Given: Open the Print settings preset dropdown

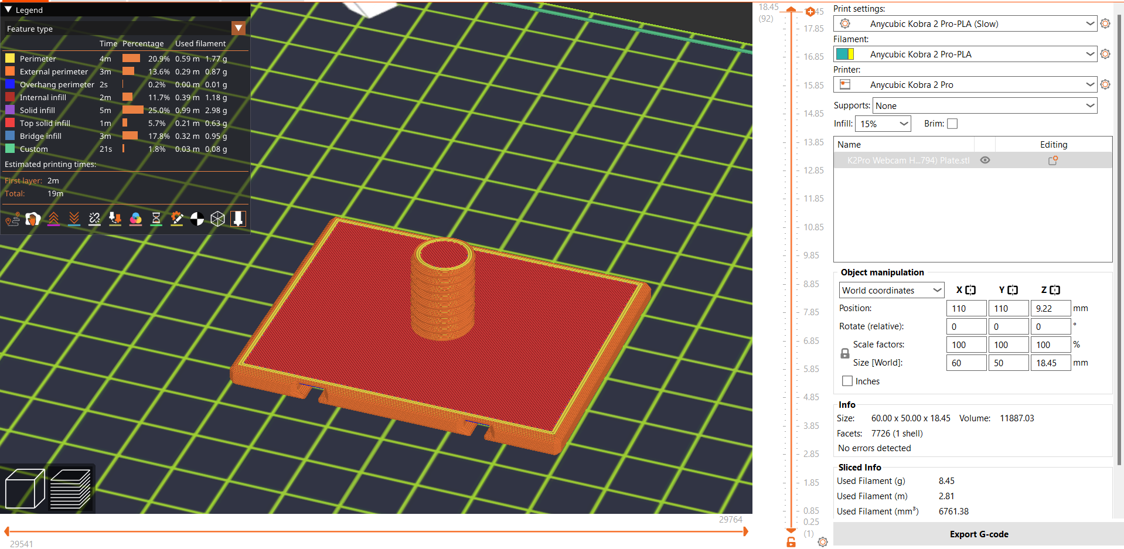Looking at the screenshot, I should [965, 23].
